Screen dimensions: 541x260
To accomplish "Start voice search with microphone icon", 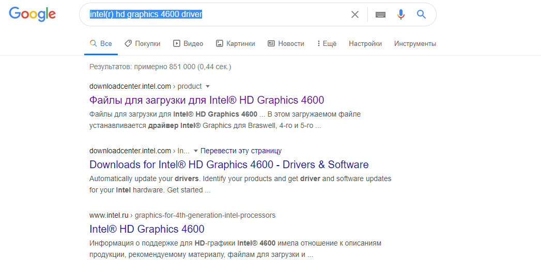I will 400,14.
